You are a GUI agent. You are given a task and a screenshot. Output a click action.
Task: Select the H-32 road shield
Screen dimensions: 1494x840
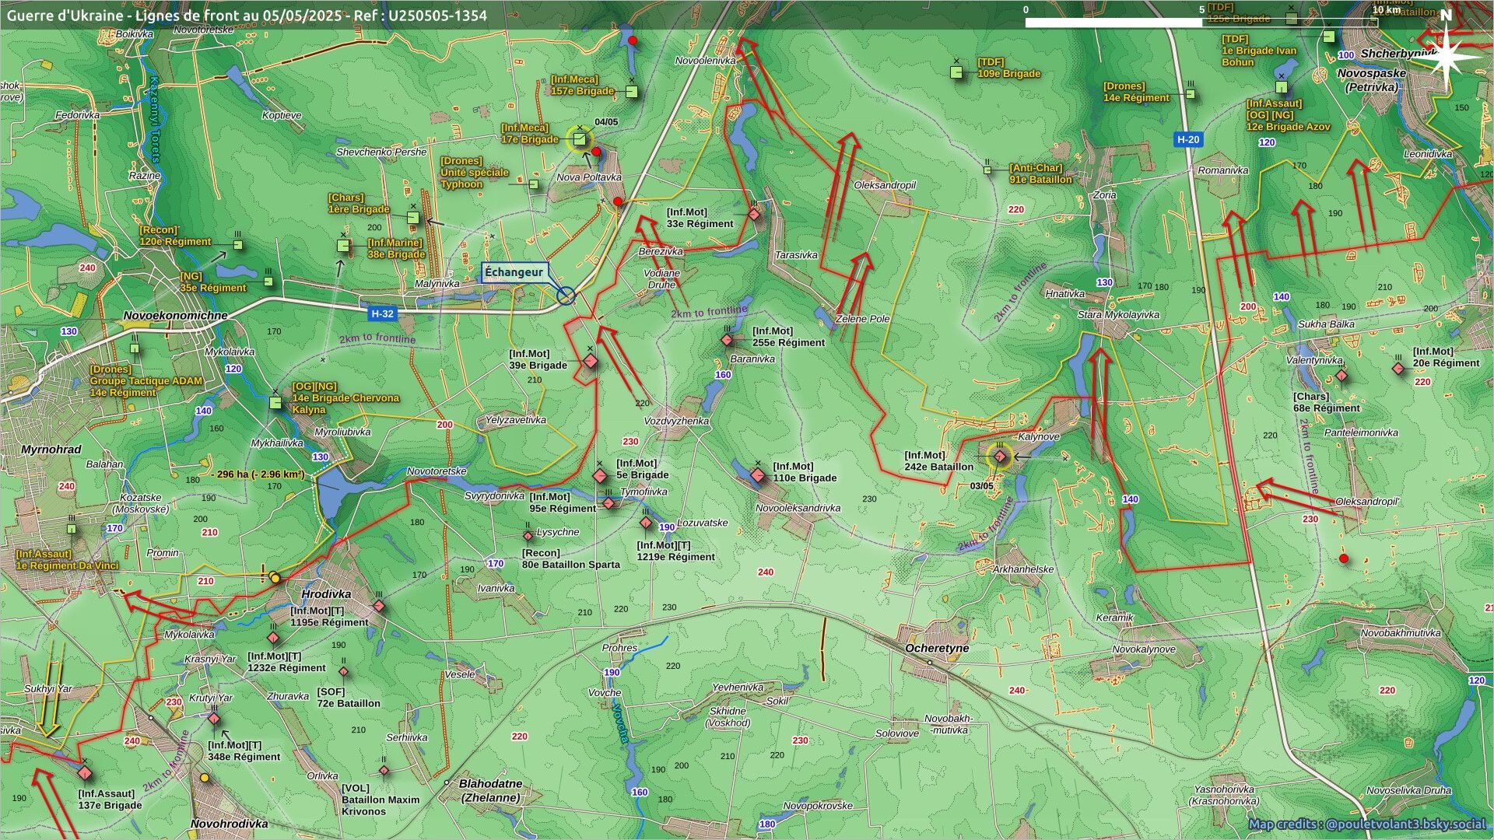click(382, 313)
